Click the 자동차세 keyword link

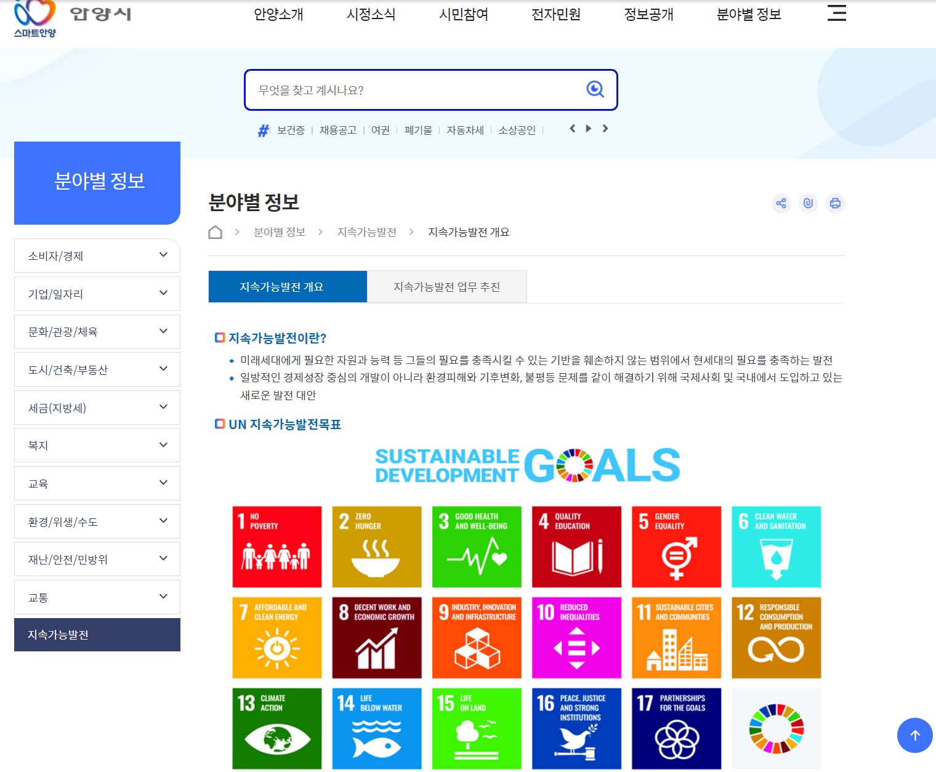click(x=465, y=131)
